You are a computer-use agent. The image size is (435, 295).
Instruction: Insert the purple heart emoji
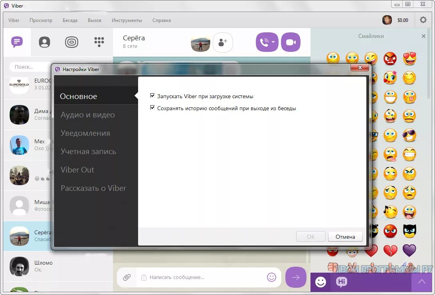[409, 250]
